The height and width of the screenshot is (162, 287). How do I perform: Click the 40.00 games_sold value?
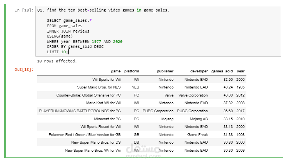tap(228, 95)
